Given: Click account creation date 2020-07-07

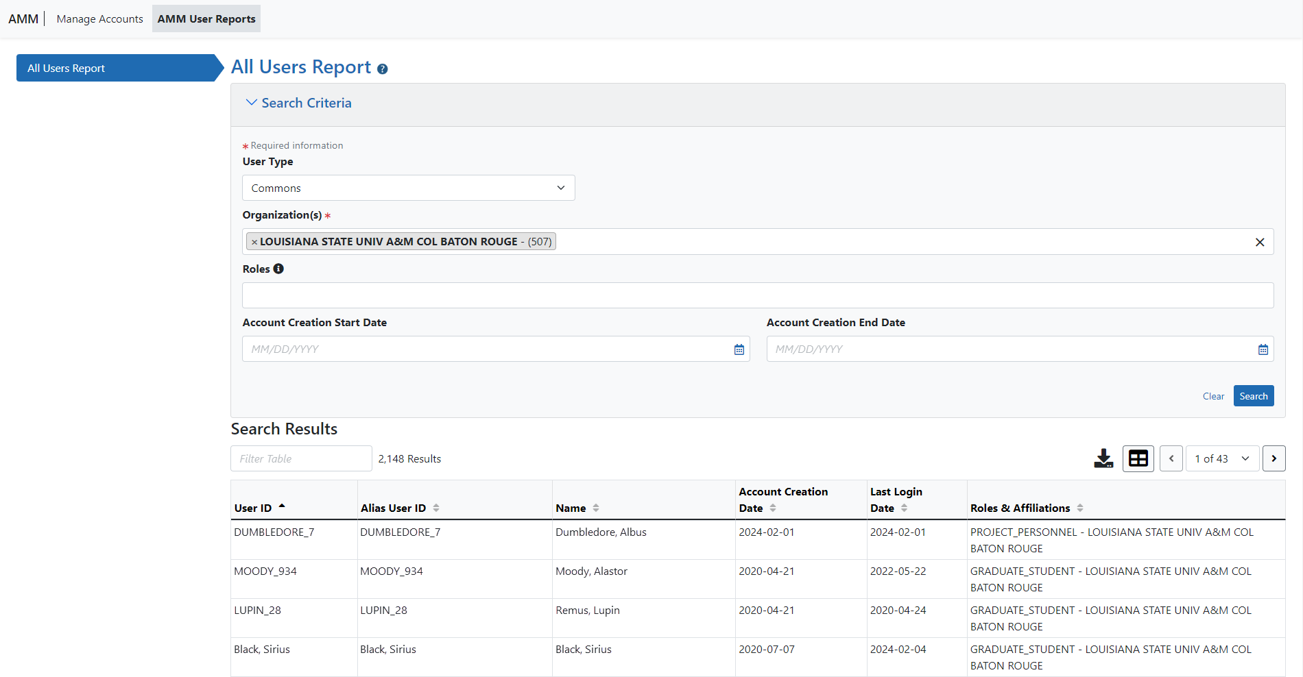Looking at the screenshot, I should (767, 650).
